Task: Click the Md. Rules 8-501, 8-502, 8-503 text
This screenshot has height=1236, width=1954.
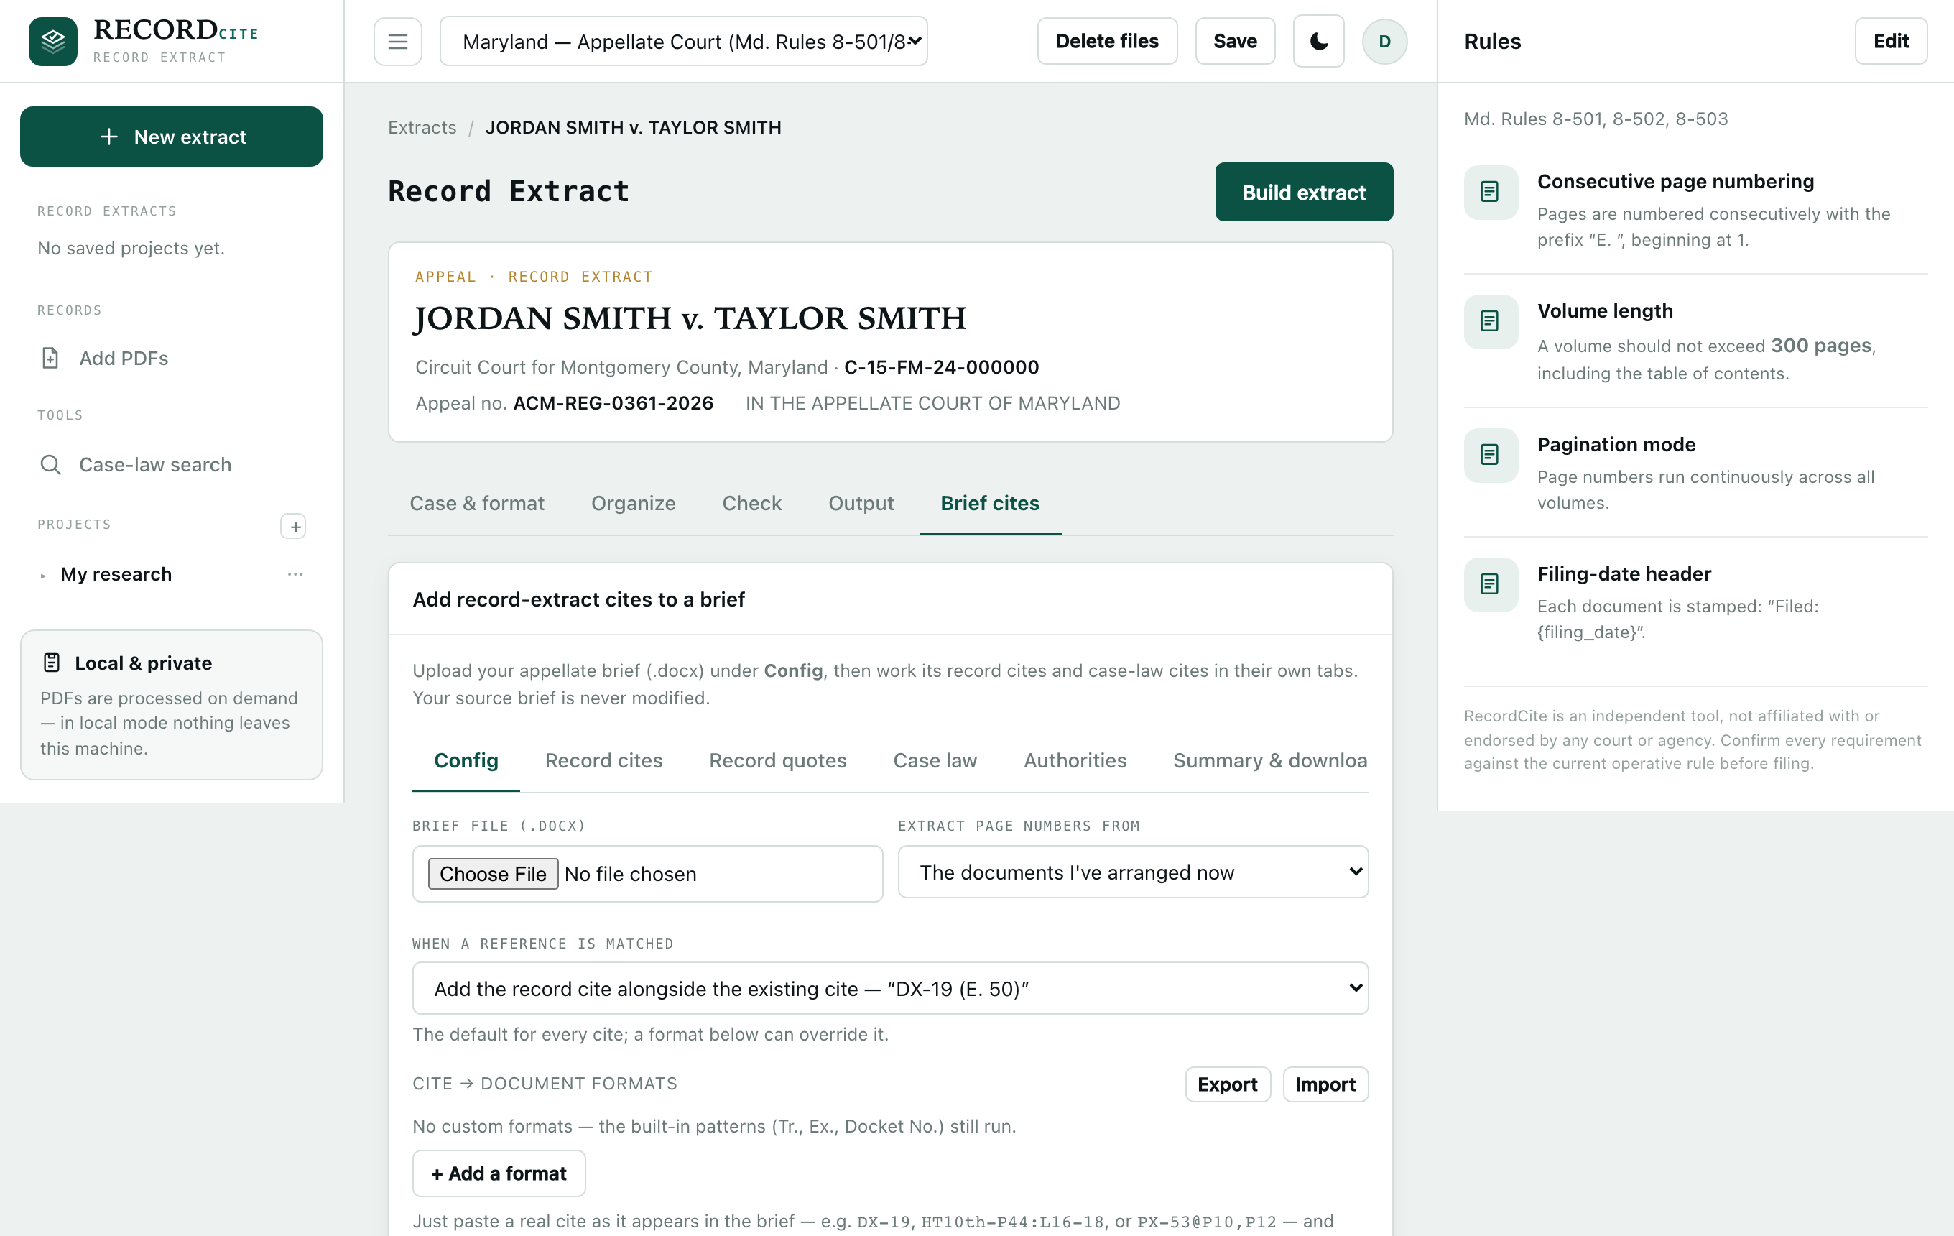Action: 1596,119
